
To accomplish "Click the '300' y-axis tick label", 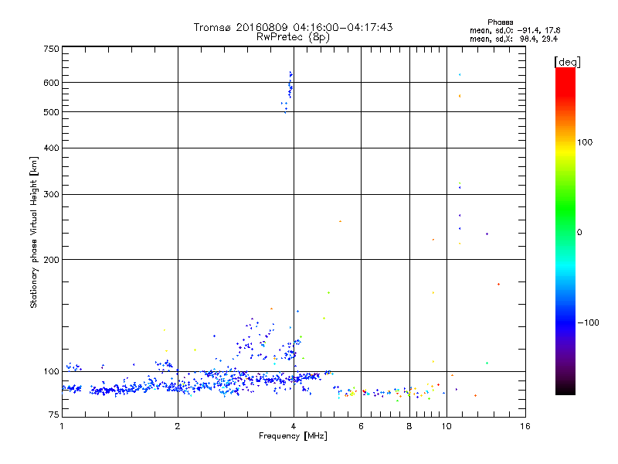I will 51,194.
